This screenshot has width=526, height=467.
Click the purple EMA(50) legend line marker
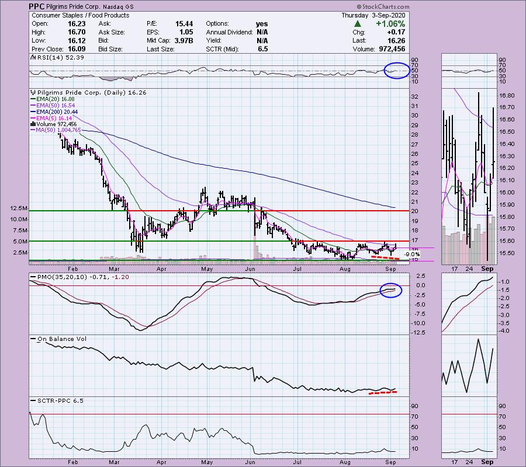pyautogui.click(x=33, y=106)
